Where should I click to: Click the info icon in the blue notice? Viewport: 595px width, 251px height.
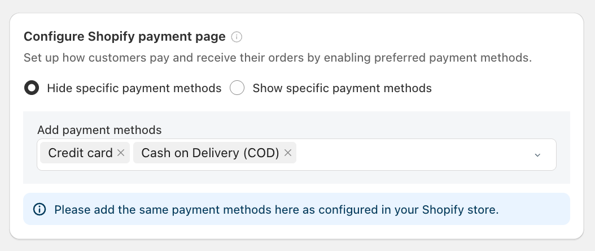click(40, 209)
